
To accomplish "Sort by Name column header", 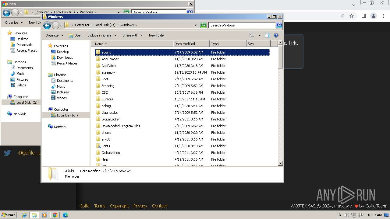I will click(132, 44).
